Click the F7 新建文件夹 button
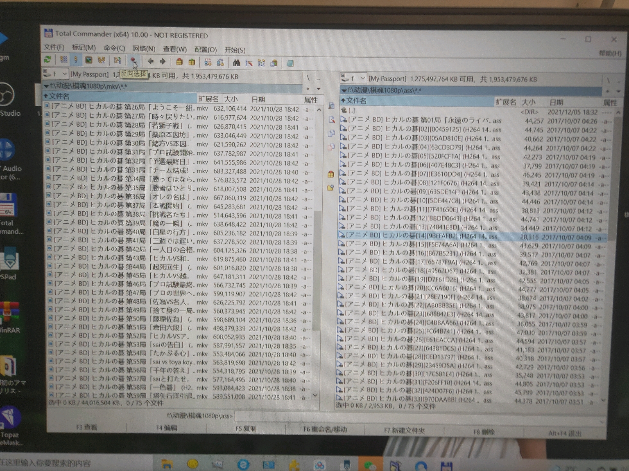The image size is (629, 471). tap(405, 430)
